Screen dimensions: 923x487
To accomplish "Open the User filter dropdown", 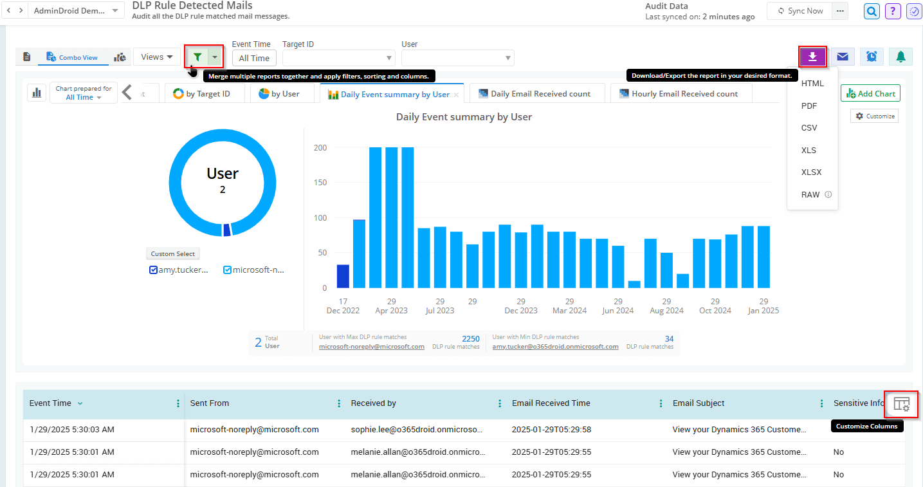I will pos(457,58).
